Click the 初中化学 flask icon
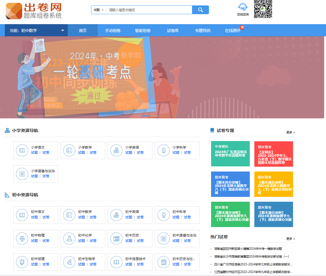 (69, 238)
